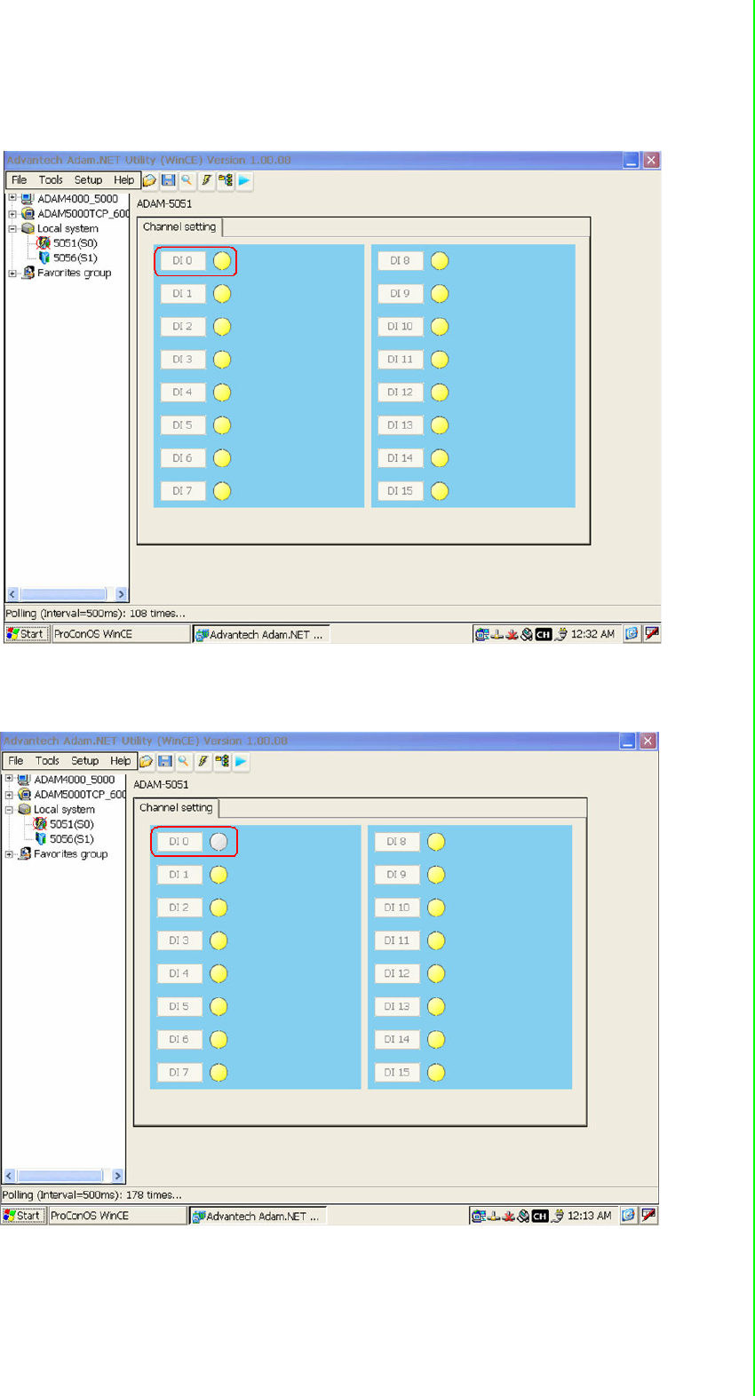Click the 12:32 AM taskbar clock
755x1396 pixels.
pos(592,634)
